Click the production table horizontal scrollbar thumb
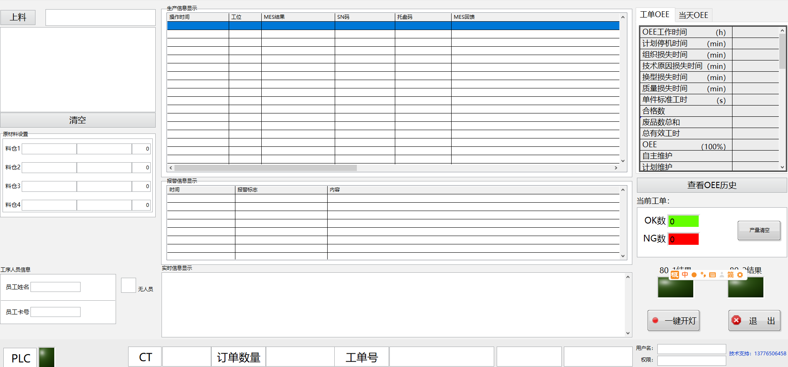Screen dimensions: 788x367 265,168
